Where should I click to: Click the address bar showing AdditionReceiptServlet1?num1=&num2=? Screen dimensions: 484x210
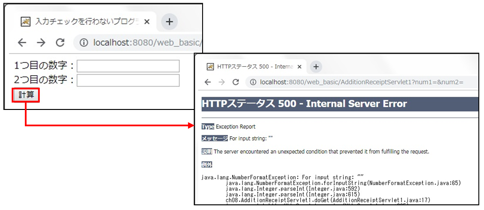(x=361, y=82)
